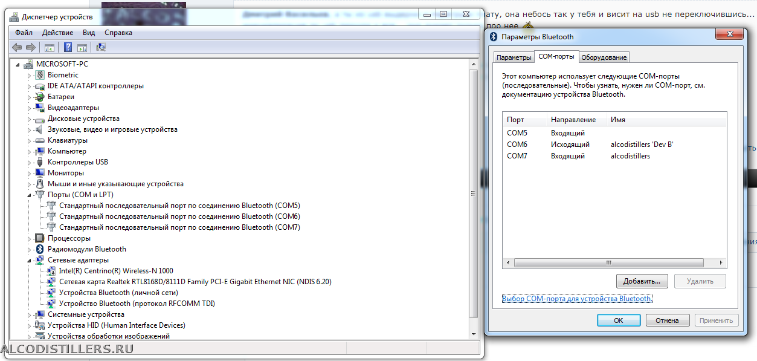The width and height of the screenshot is (757, 361).
Task: Open the Выбор COM-порта для устройства Bluetooth link
Action: pyautogui.click(x=576, y=299)
